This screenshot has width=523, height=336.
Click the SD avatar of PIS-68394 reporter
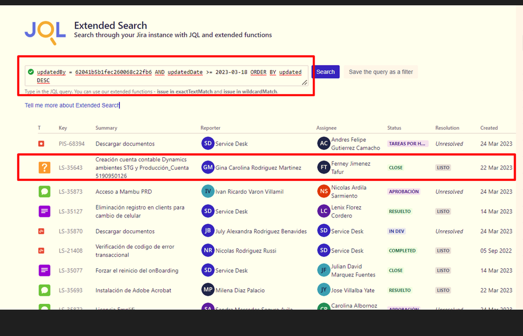(x=208, y=144)
